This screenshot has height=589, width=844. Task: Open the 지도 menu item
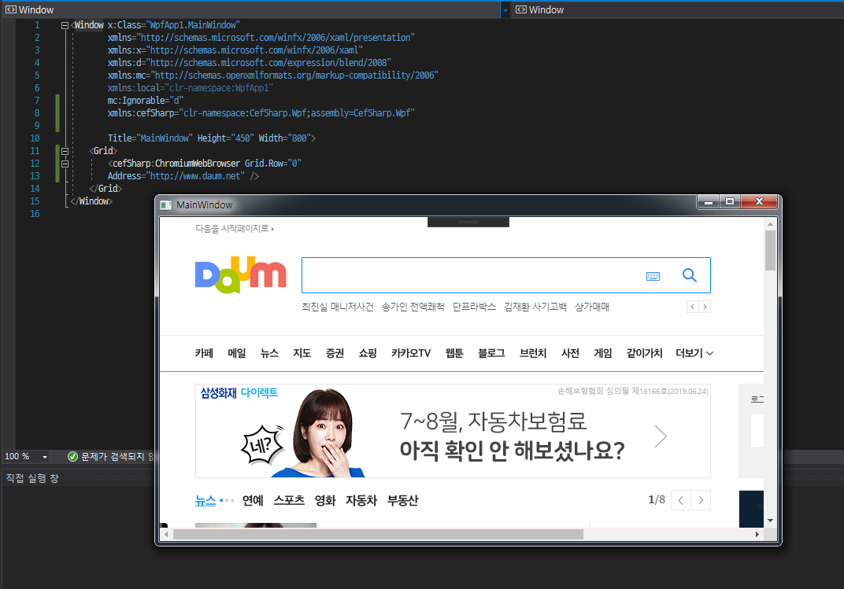coord(302,353)
